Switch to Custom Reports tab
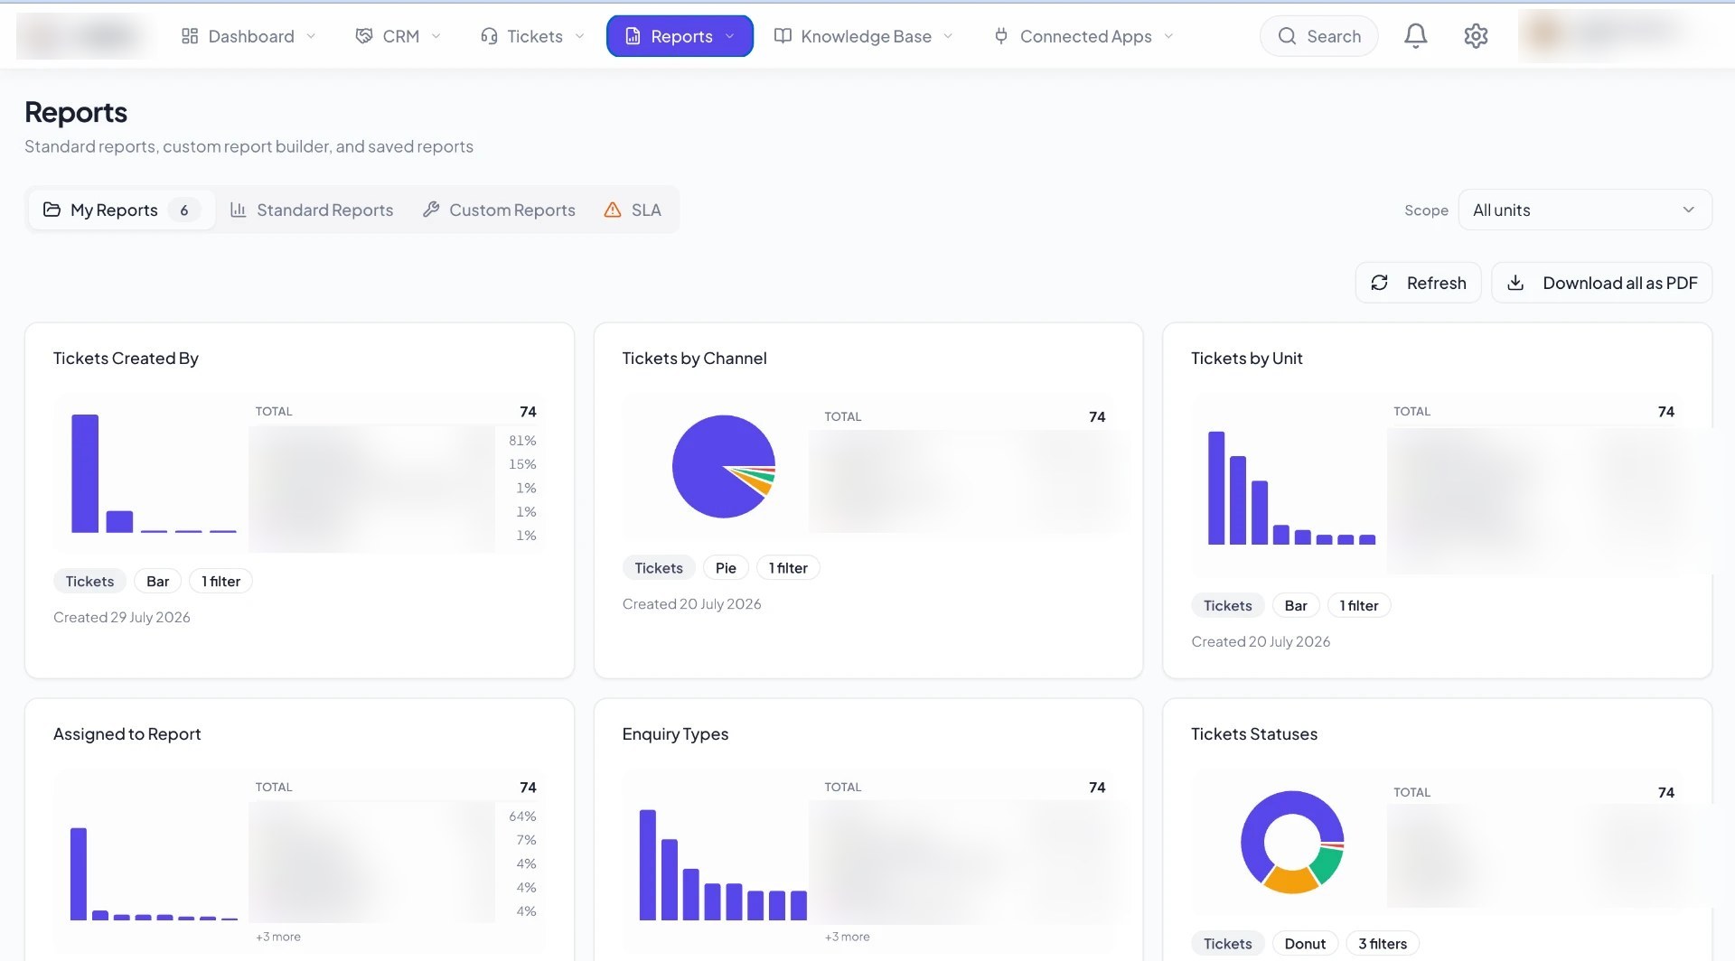The height and width of the screenshot is (961, 1735). [499, 210]
